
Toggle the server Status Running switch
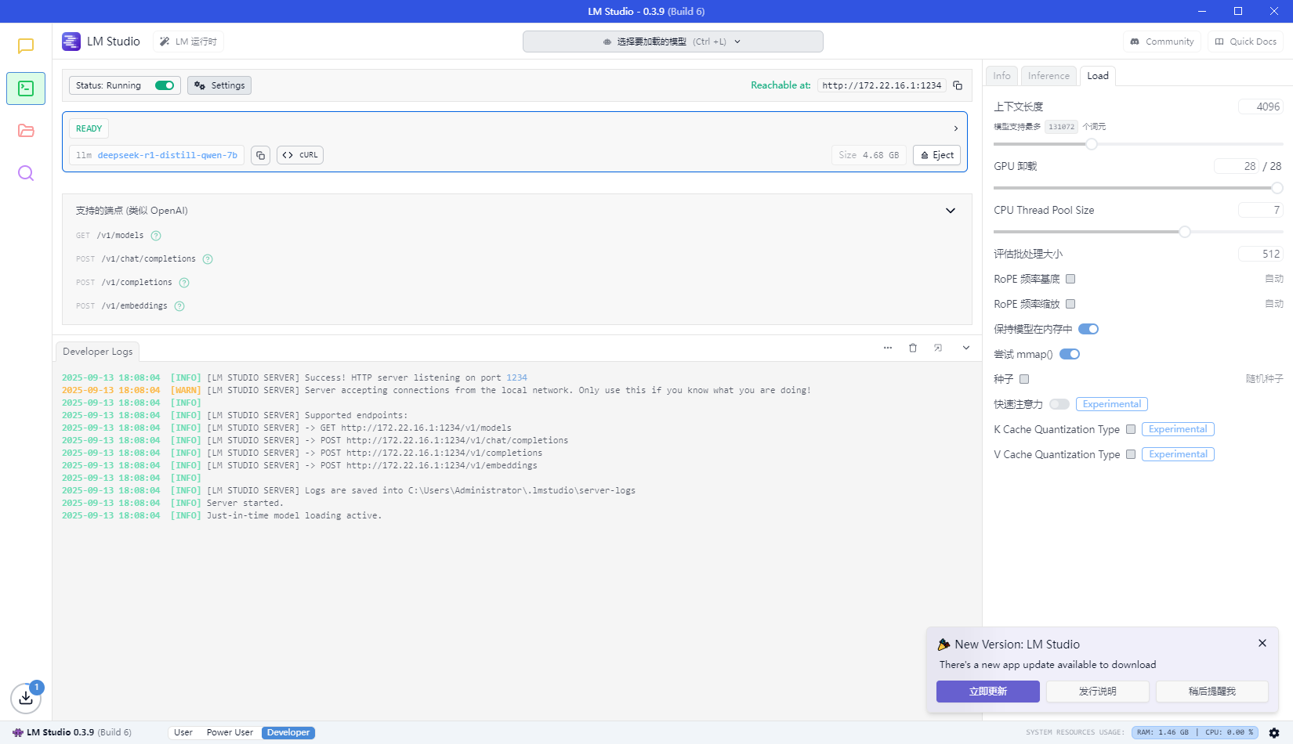(x=165, y=85)
